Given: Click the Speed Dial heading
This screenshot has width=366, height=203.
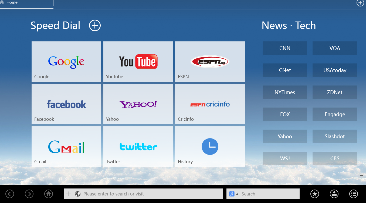Looking at the screenshot, I should pyautogui.click(x=55, y=26).
